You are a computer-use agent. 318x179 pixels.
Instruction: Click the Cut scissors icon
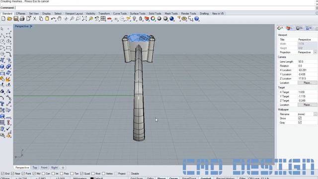coord(35,19)
